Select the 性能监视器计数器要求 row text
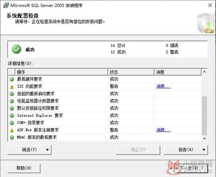Screen dimensions: 216x177 38,101
